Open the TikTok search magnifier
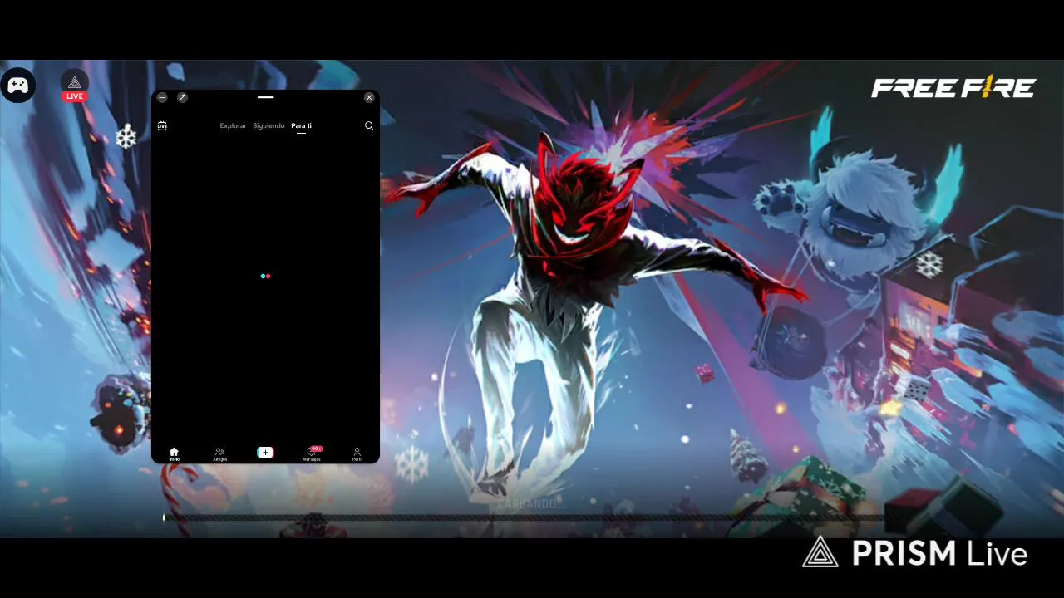This screenshot has width=1064, height=598. 369,125
